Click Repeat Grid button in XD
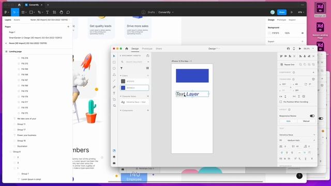This screenshot has width=331, height=186. (x=288, y=65)
